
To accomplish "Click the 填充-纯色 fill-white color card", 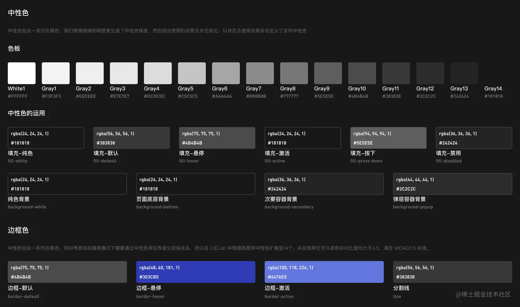I will [x=46, y=138].
